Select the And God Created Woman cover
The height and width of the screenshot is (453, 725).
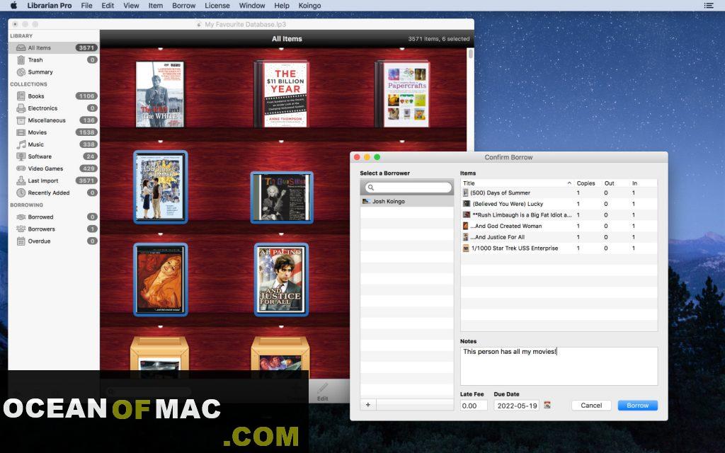click(x=161, y=280)
